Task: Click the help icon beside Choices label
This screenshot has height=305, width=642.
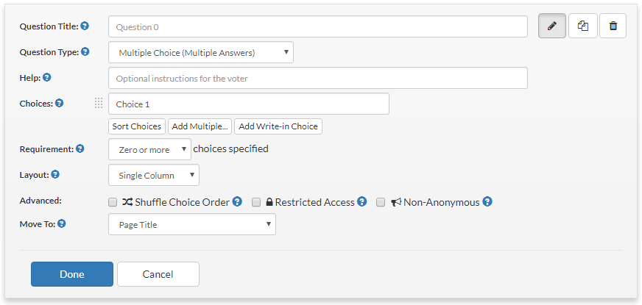Action: [x=60, y=103]
